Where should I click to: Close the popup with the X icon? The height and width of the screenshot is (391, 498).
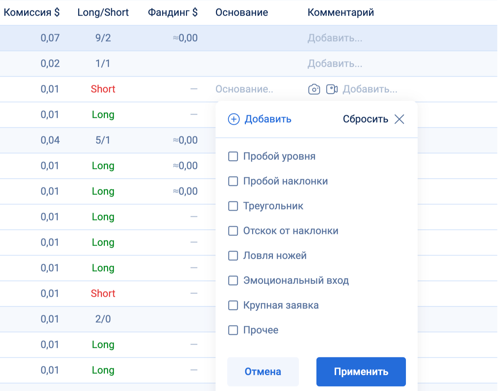[x=399, y=119]
